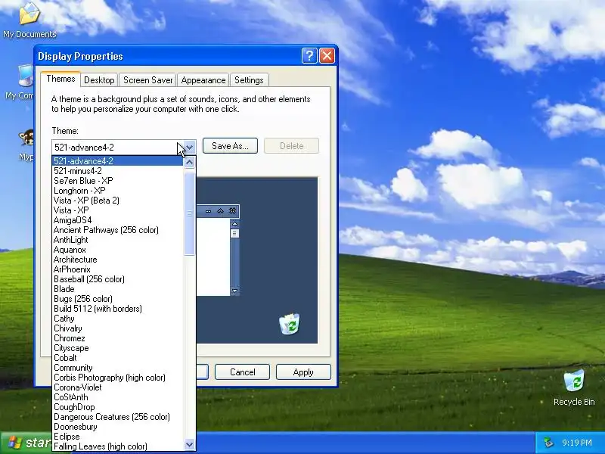Click the Start button

click(x=26, y=443)
